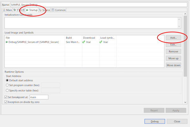This screenshot has height=127, width=190.
Task: Click Add... to add an image file
Action: [173, 38]
